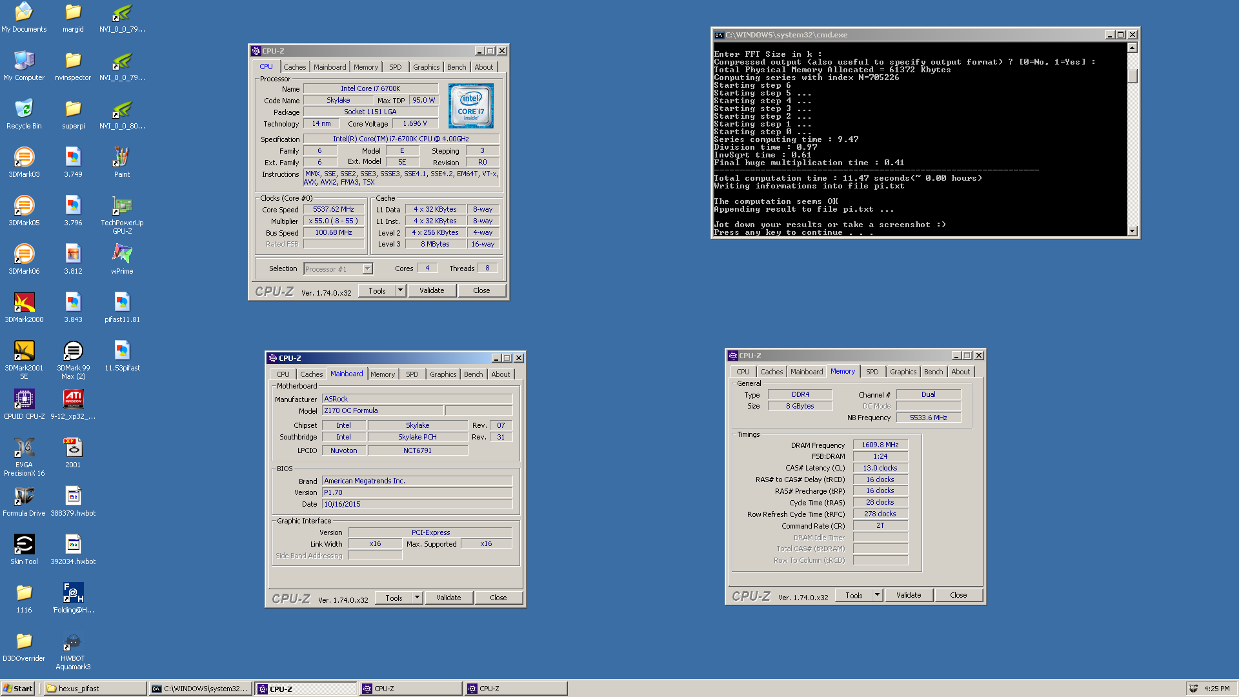The image size is (1239, 697).
Task: Launch the 3DMark03 shortcut
Action: pos(24,163)
